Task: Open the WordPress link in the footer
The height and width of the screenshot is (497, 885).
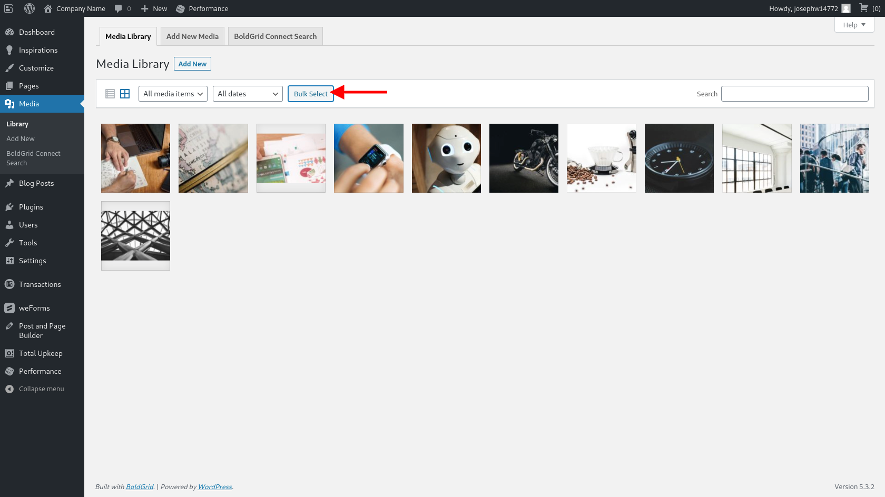Action: coord(214,486)
